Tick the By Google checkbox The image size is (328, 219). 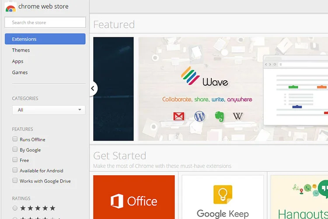coord(15,149)
